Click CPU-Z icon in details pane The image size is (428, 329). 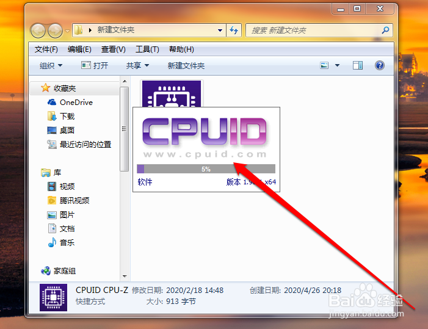(53, 298)
